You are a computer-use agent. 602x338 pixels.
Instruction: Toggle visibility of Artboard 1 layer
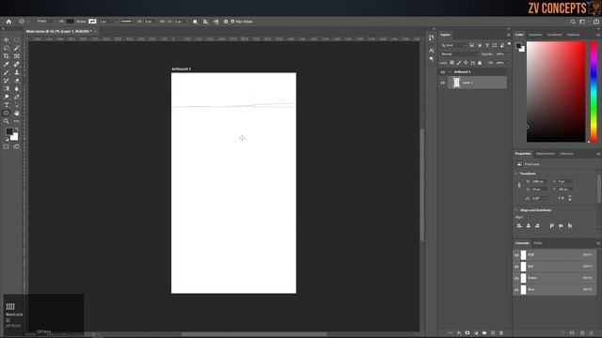click(443, 72)
